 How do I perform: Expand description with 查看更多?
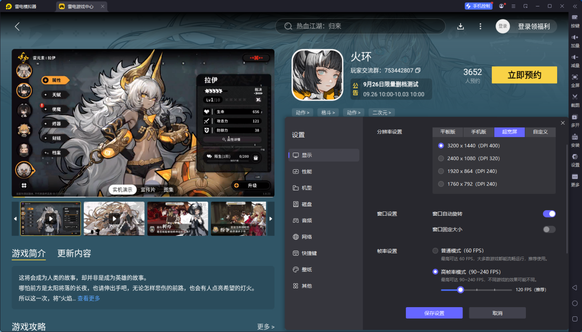89,298
